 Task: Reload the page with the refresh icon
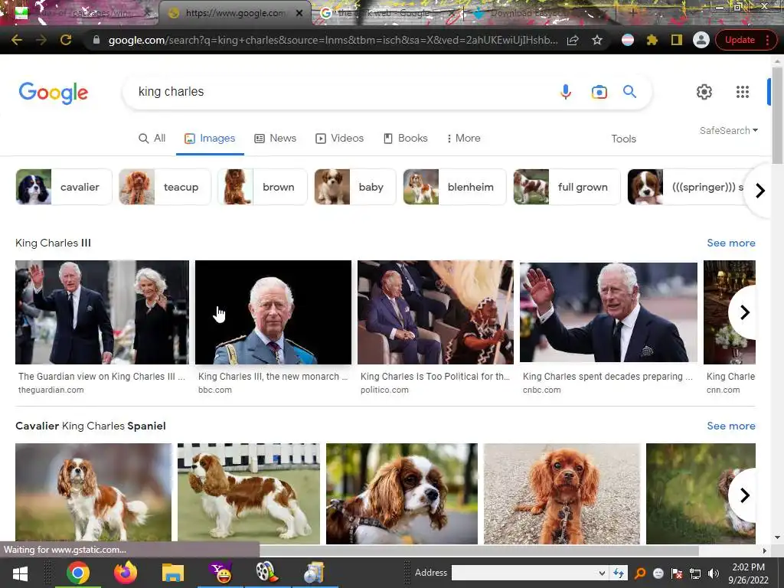[x=66, y=40]
